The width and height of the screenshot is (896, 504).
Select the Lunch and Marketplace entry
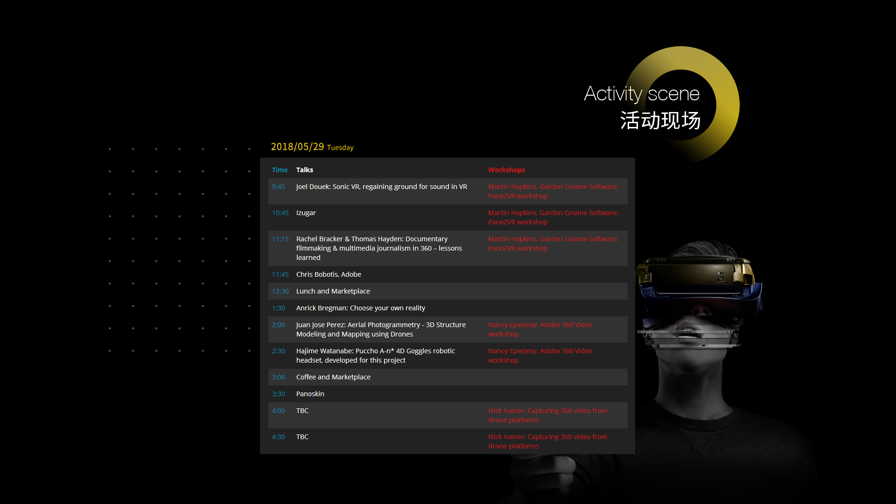333,291
